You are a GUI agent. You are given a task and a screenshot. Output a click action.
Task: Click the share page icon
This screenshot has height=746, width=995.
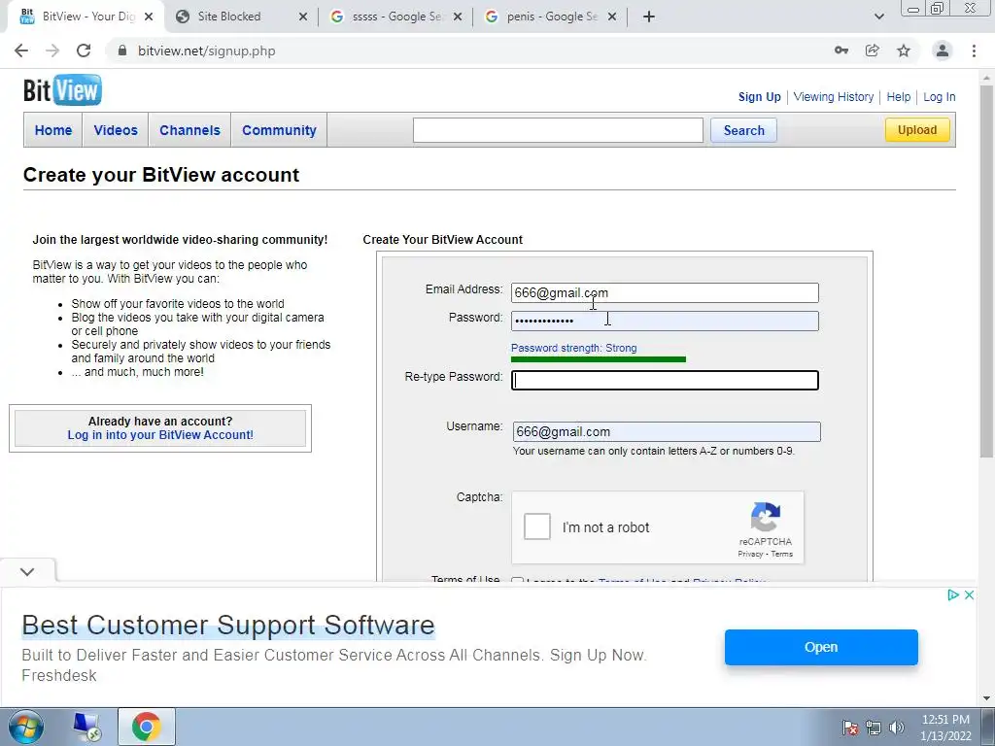tap(873, 51)
